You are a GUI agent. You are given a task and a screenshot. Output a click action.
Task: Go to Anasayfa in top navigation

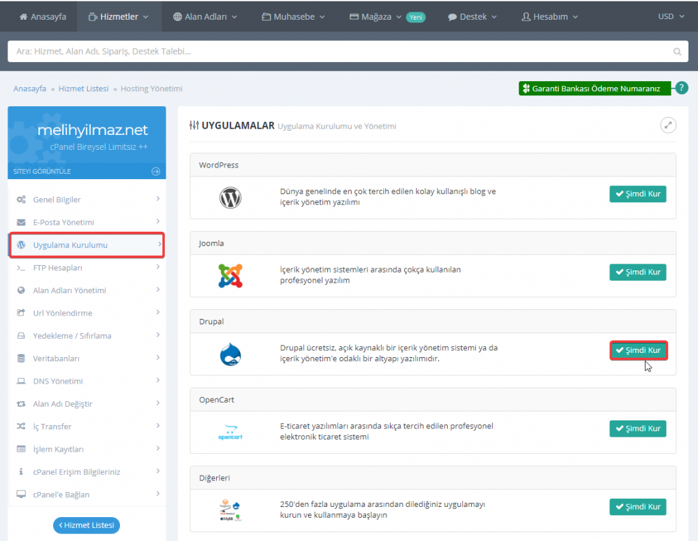coord(42,16)
